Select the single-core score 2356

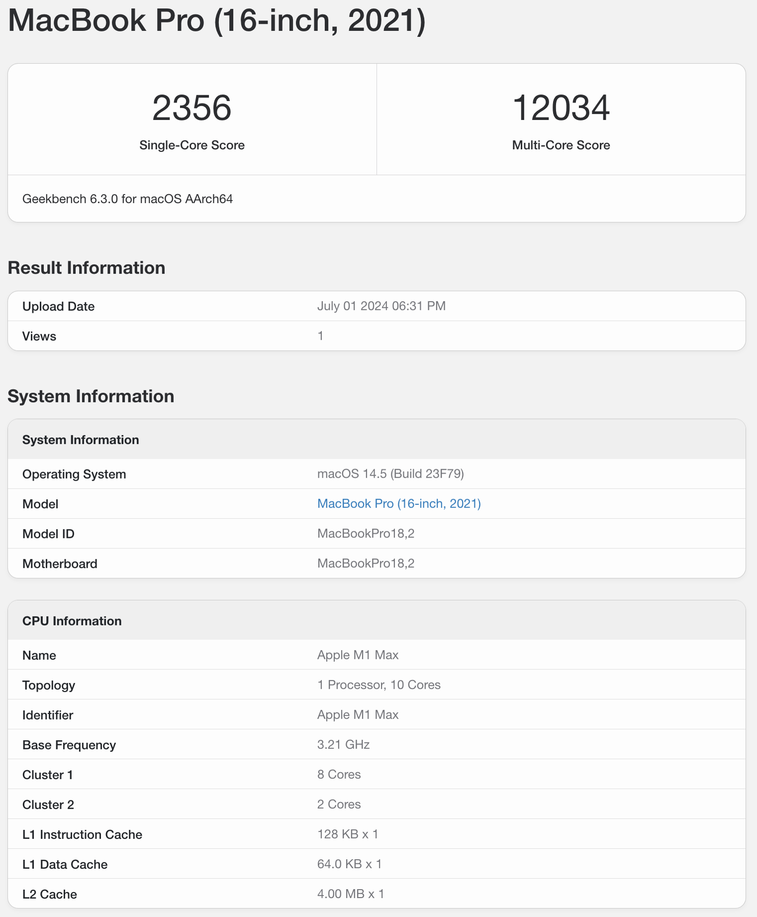pos(192,108)
